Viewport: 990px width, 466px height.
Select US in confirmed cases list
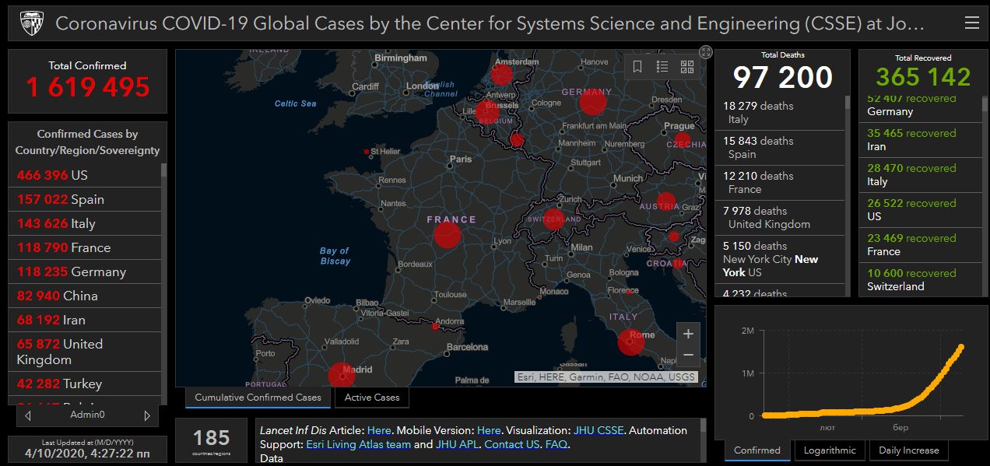(x=85, y=176)
